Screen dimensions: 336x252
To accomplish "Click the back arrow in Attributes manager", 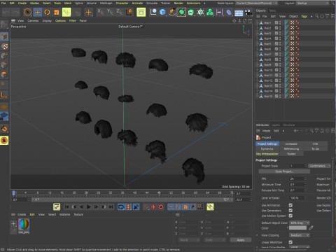I will point(296,131).
